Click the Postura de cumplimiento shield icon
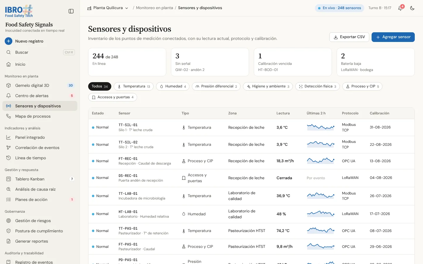This screenshot has width=423, height=264. (x=9, y=231)
